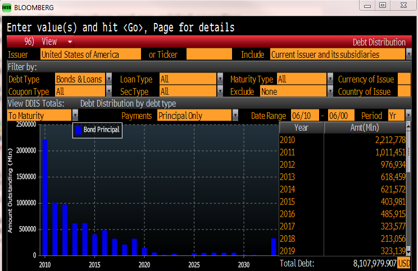Click the Total Debt value 8,107,979.907
418x271 pixels.
(375, 263)
